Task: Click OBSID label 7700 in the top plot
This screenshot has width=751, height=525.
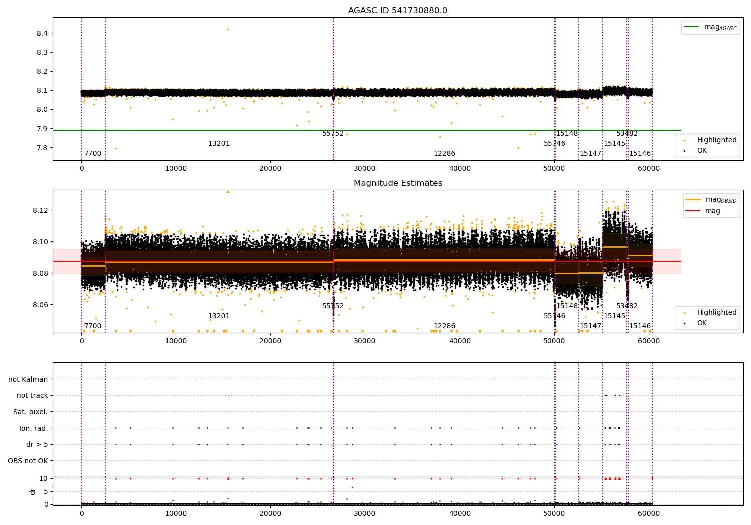Action: click(x=93, y=154)
